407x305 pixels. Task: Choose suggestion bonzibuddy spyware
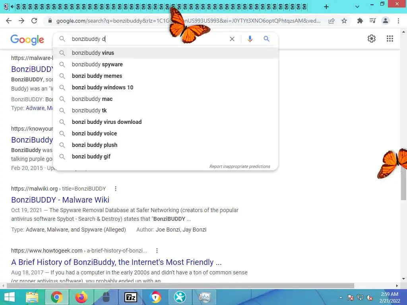point(166,64)
